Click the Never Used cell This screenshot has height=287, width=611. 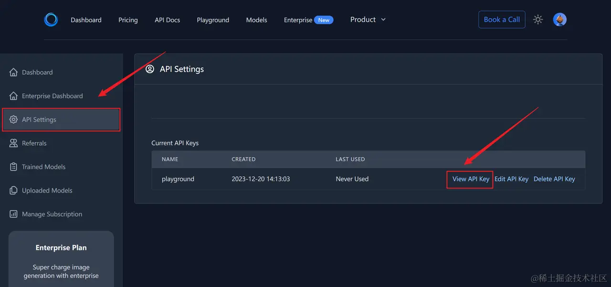(x=352, y=179)
